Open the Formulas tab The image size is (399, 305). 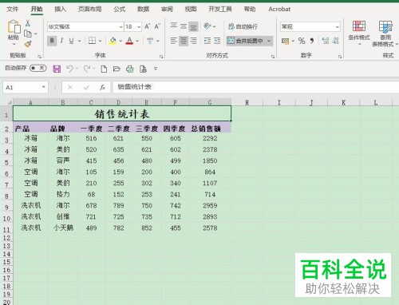click(120, 9)
